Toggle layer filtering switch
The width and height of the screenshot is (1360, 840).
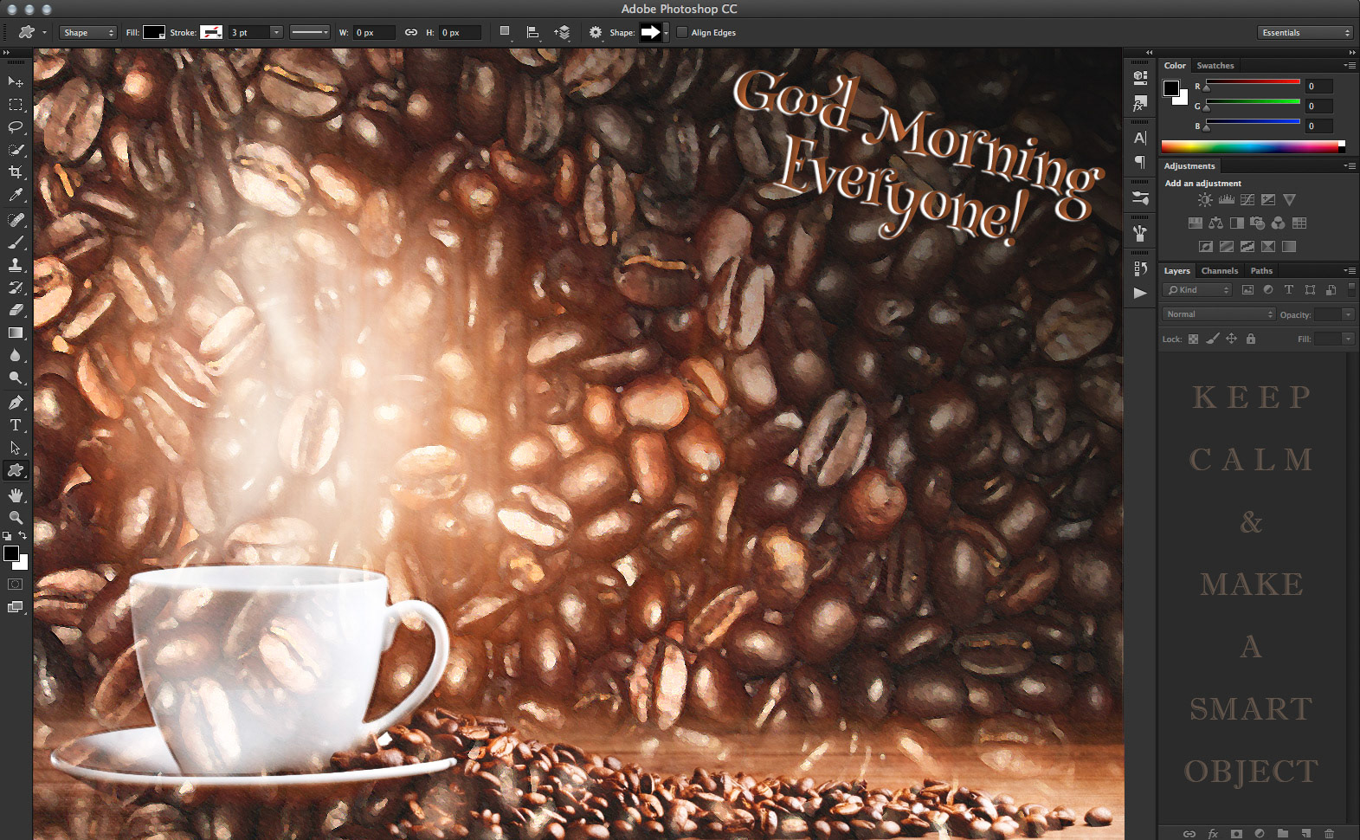[1351, 289]
